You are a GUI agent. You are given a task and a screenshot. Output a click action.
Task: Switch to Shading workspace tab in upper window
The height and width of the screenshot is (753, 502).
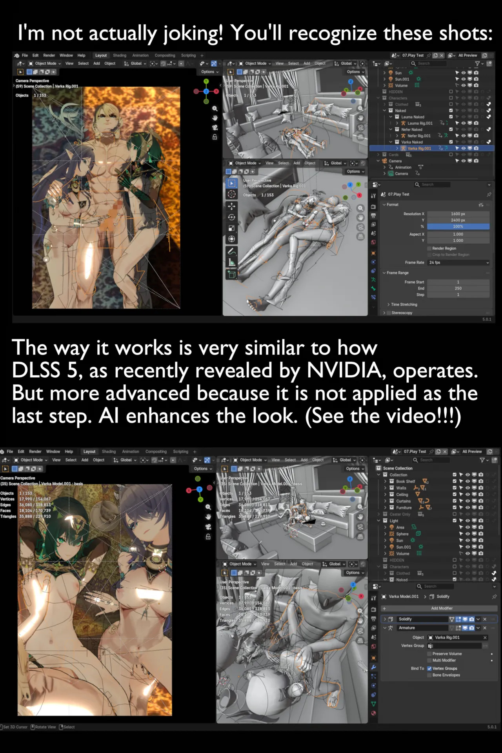(x=120, y=55)
